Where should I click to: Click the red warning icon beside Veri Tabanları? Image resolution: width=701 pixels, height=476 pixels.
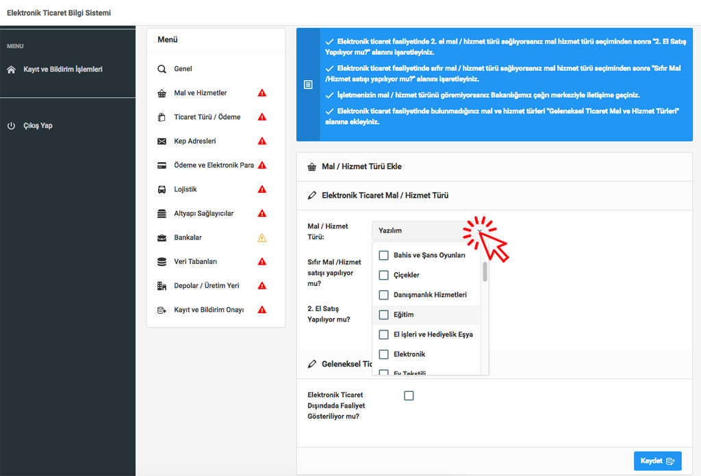coord(262,262)
